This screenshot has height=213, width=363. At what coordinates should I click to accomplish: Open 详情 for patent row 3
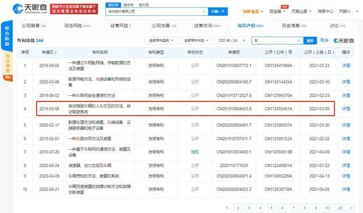pos(346,96)
